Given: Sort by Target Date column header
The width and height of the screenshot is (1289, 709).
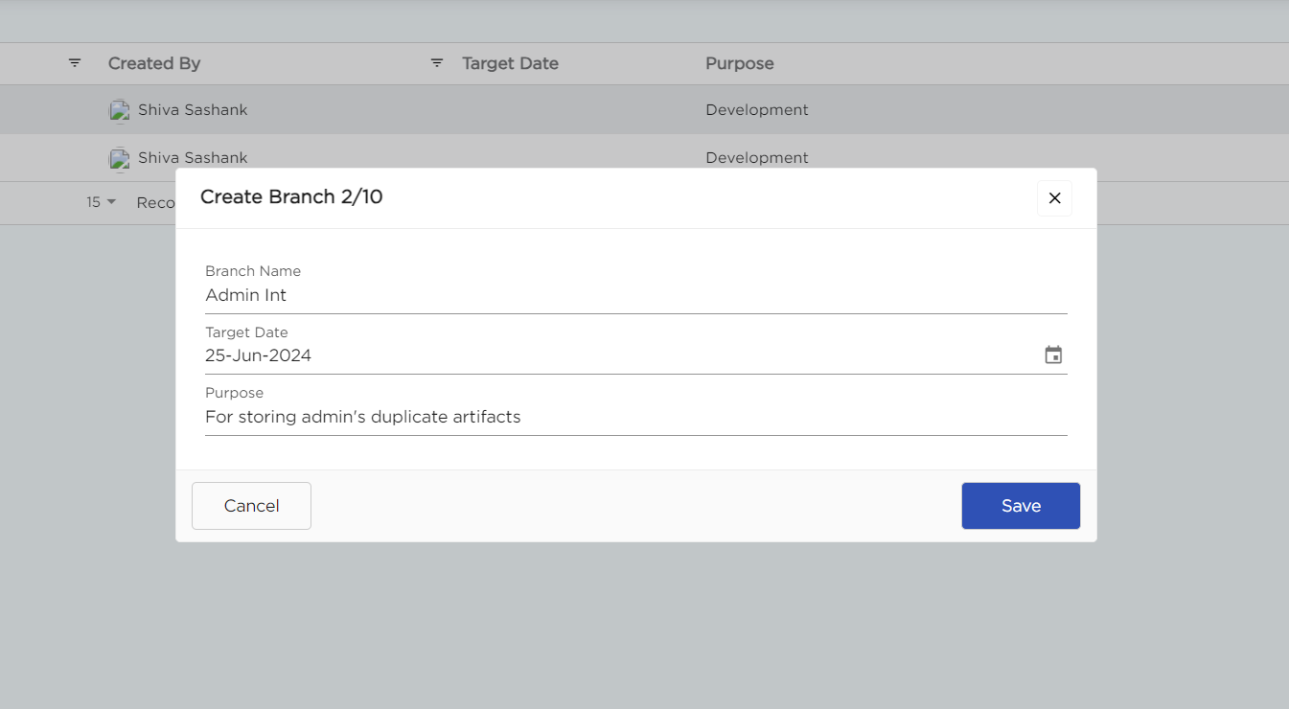Looking at the screenshot, I should [x=510, y=63].
